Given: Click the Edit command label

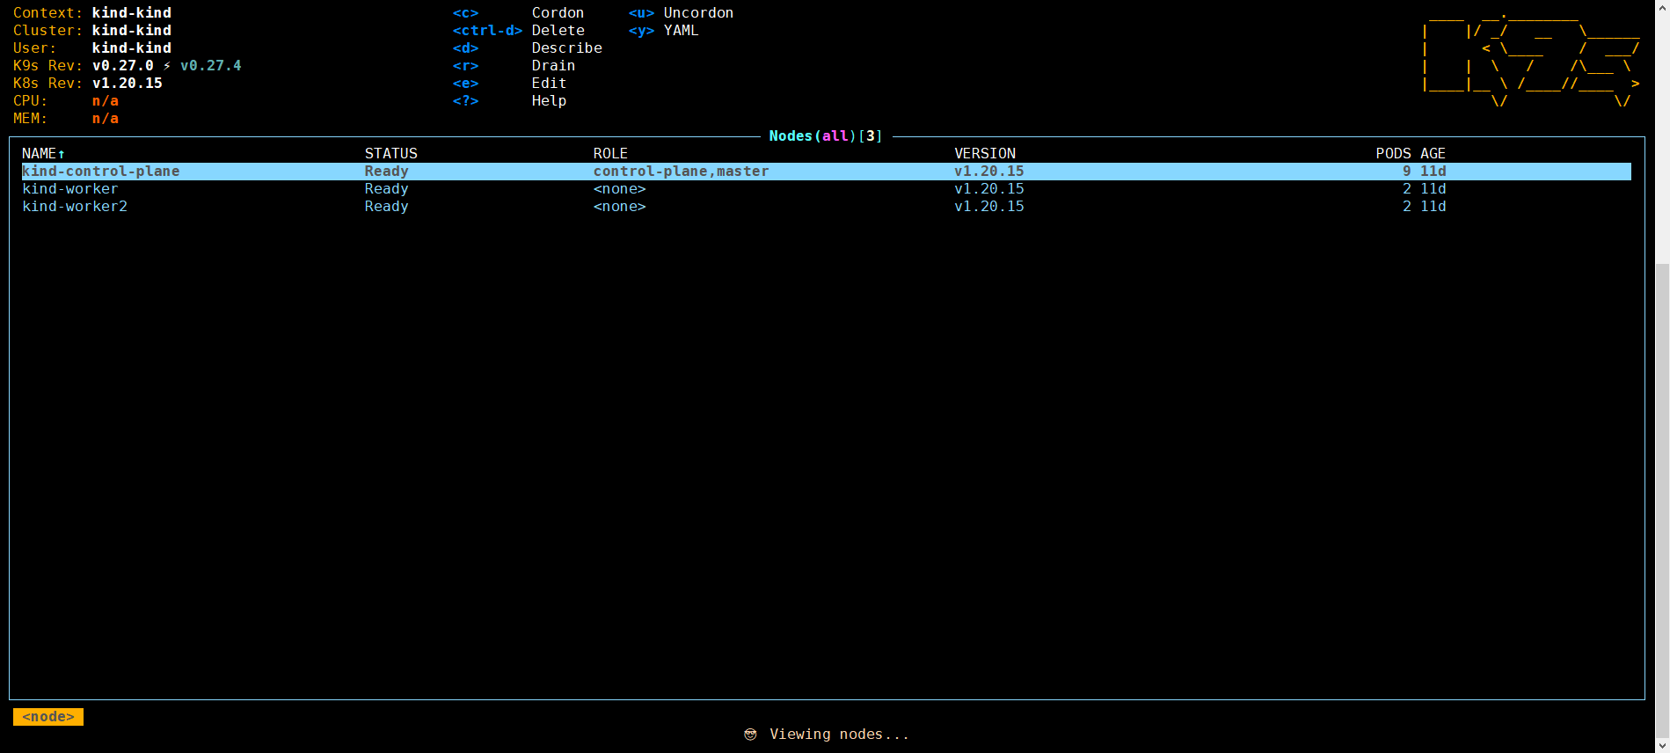Looking at the screenshot, I should (549, 84).
